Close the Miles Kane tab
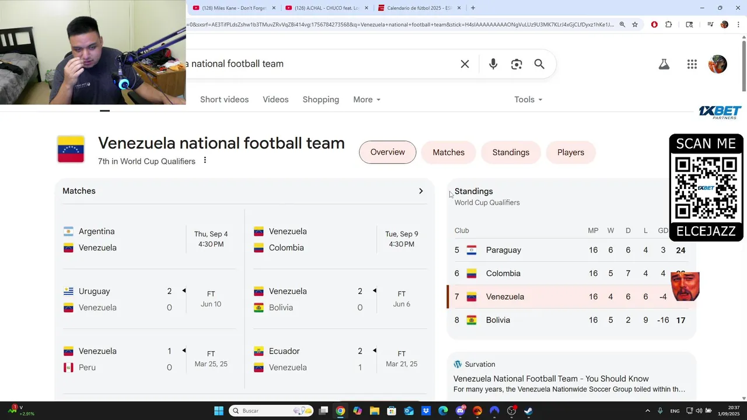Viewport: 747px width, 420px height. click(274, 8)
